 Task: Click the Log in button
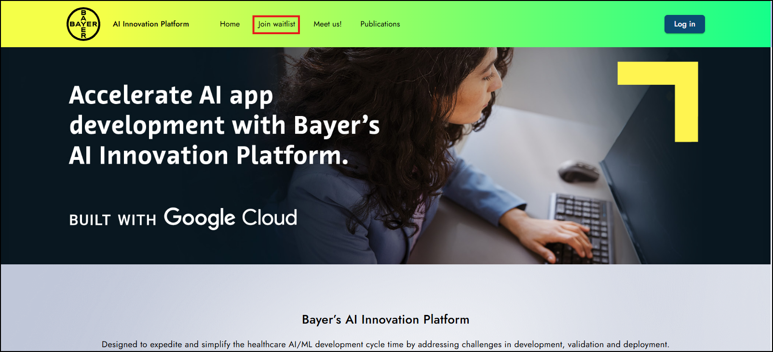[684, 24]
